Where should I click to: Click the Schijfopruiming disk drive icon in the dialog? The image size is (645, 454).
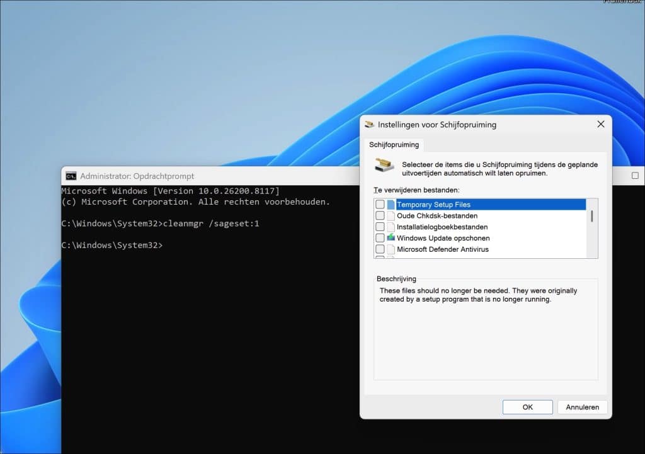point(384,163)
